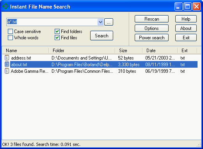
Task: Maximize the Instant File Name Search window
Action: tap(187, 6)
